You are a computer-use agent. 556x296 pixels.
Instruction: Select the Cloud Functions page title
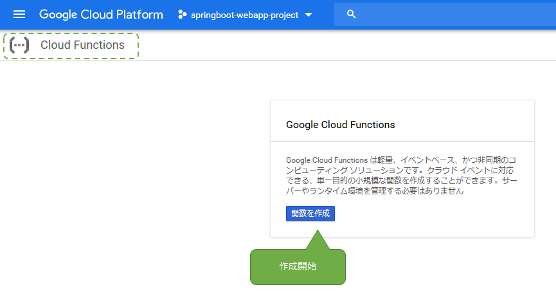tap(82, 45)
